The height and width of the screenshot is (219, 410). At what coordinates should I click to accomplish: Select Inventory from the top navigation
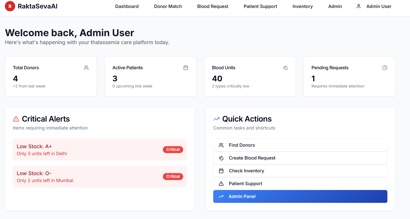[x=302, y=6]
